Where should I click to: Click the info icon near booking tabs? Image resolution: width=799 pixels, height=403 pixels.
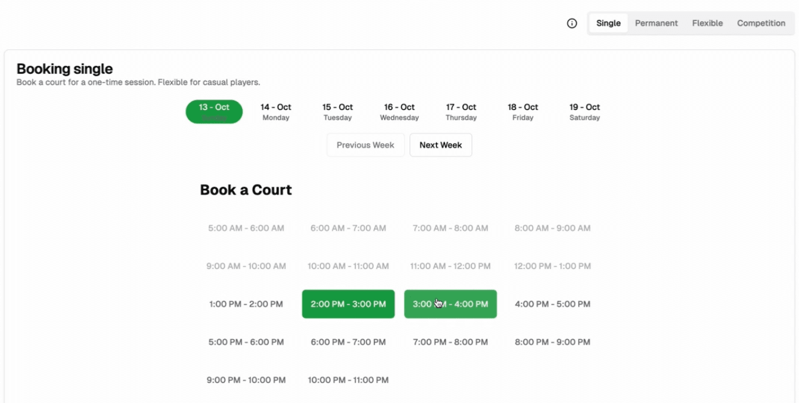pos(572,23)
